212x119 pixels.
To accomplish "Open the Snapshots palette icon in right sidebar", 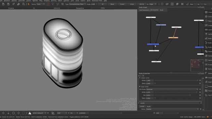I will click(206, 86).
